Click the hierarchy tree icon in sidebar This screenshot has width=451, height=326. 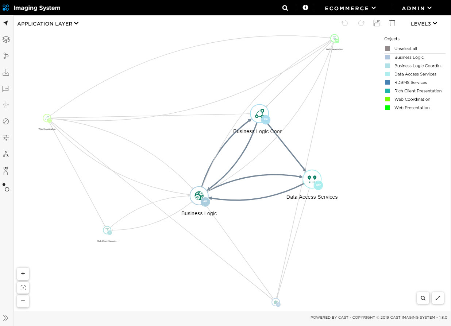[x=6, y=154]
